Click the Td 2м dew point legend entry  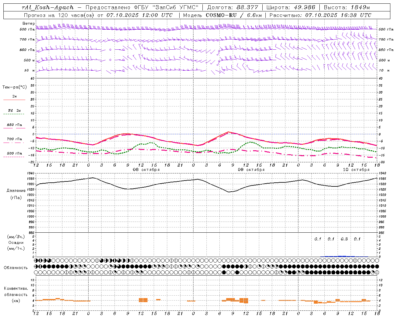pyautogui.click(x=14, y=110)
